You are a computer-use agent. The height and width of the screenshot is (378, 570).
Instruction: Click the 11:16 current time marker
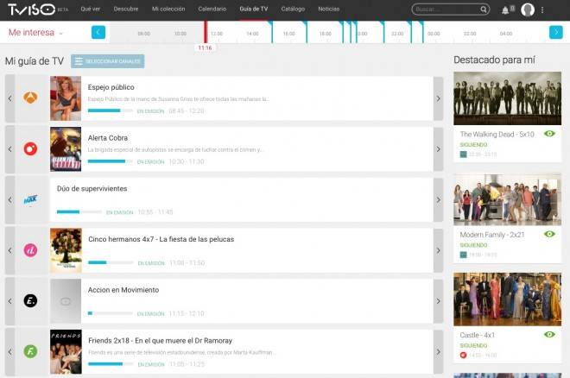tap(205, 48)
